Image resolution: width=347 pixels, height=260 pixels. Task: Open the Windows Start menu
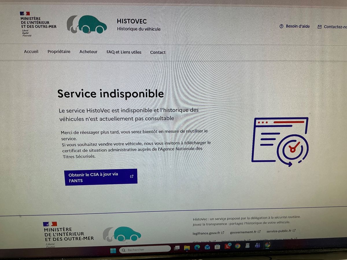coord(113,250)
